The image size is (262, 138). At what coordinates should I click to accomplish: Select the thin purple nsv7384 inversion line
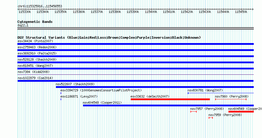135,75
